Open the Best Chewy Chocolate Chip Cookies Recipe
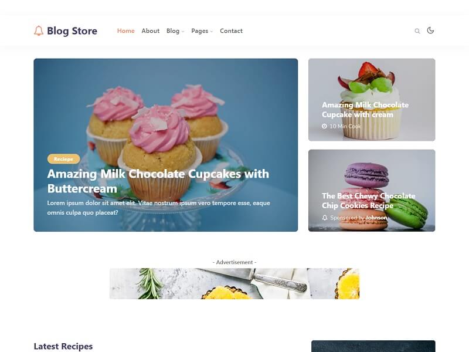The image size is (469, 352). 369,201
